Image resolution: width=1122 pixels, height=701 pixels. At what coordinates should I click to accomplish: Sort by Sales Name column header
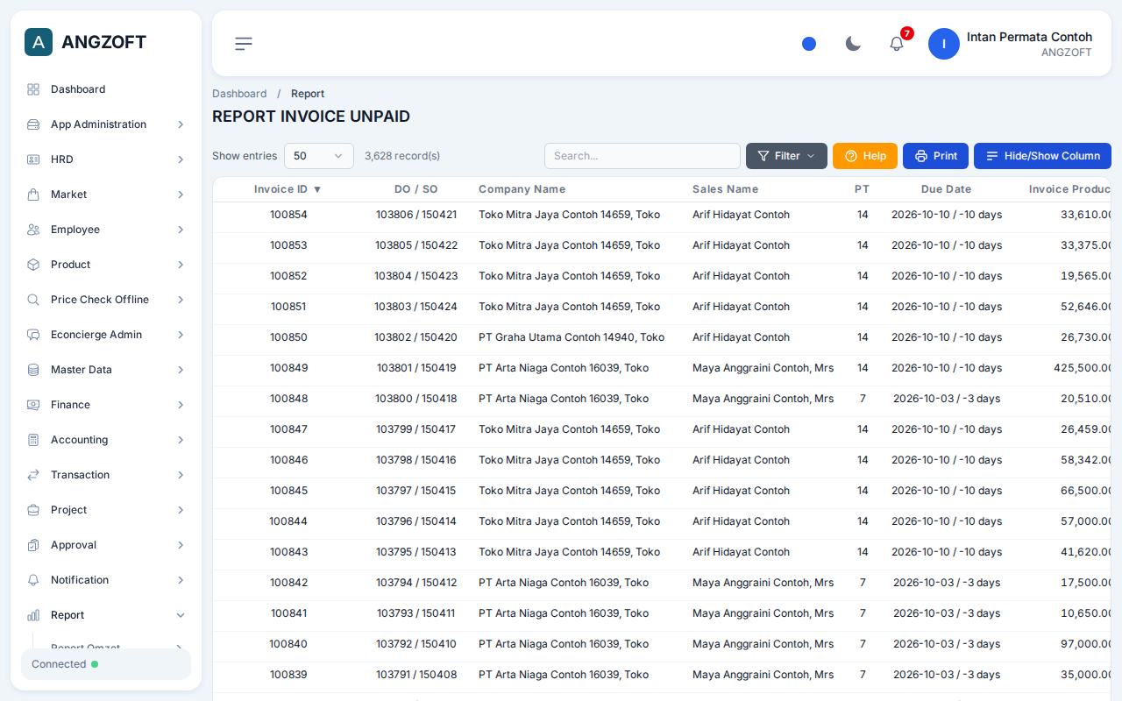(725, 189)
